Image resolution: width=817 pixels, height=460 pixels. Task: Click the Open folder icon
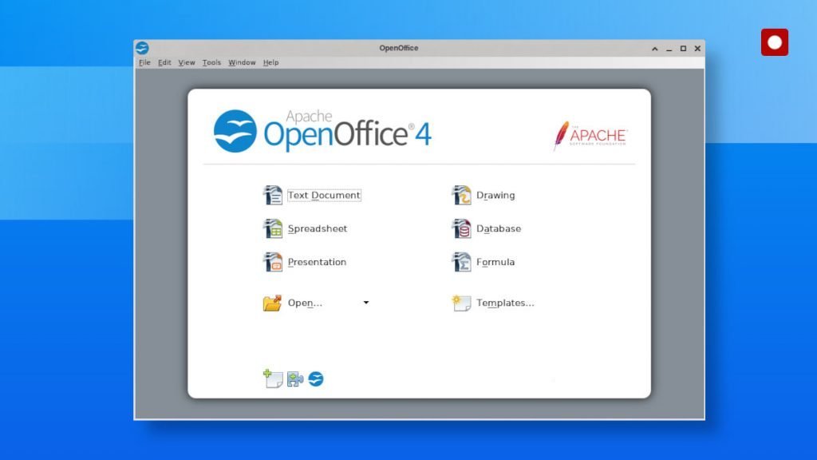272,303
